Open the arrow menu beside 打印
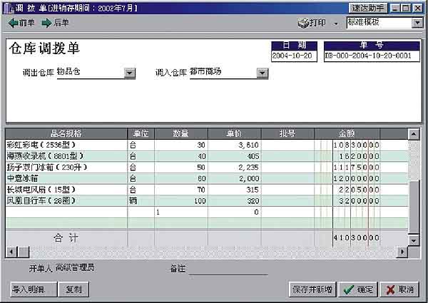This screenshot has width=428, height=303. pos(336,24)
